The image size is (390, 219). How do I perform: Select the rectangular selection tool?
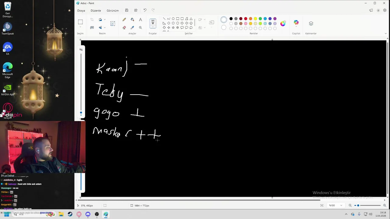(80, 22)
